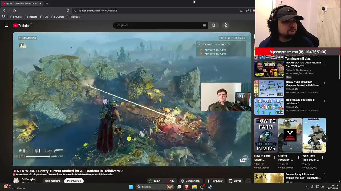Select the BEST & WORST Sentry Turrets tab
Image resolution: width=341 pixels, height=191 pixels.
[x=22, y=3]
